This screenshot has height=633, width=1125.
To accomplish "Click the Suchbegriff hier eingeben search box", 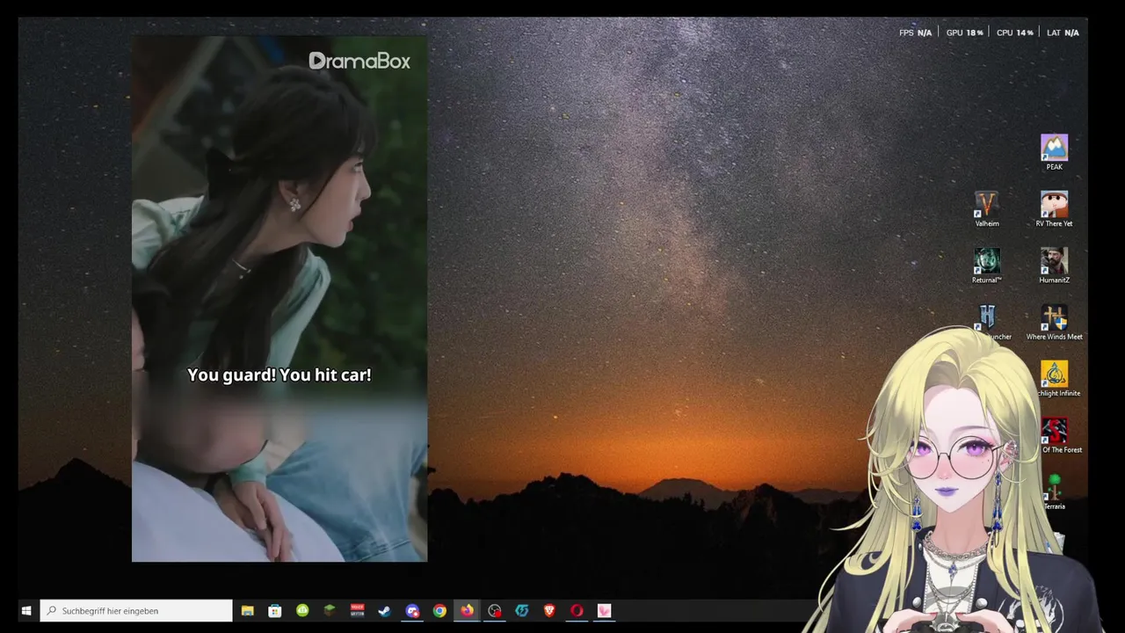I will click(x=136, y=610).
